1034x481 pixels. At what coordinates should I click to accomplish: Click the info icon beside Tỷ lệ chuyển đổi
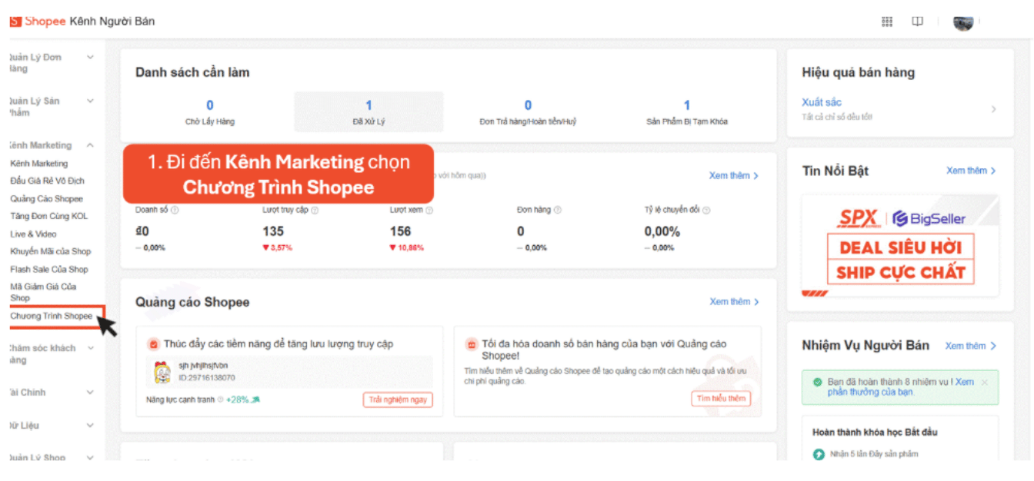pos(706,211)
